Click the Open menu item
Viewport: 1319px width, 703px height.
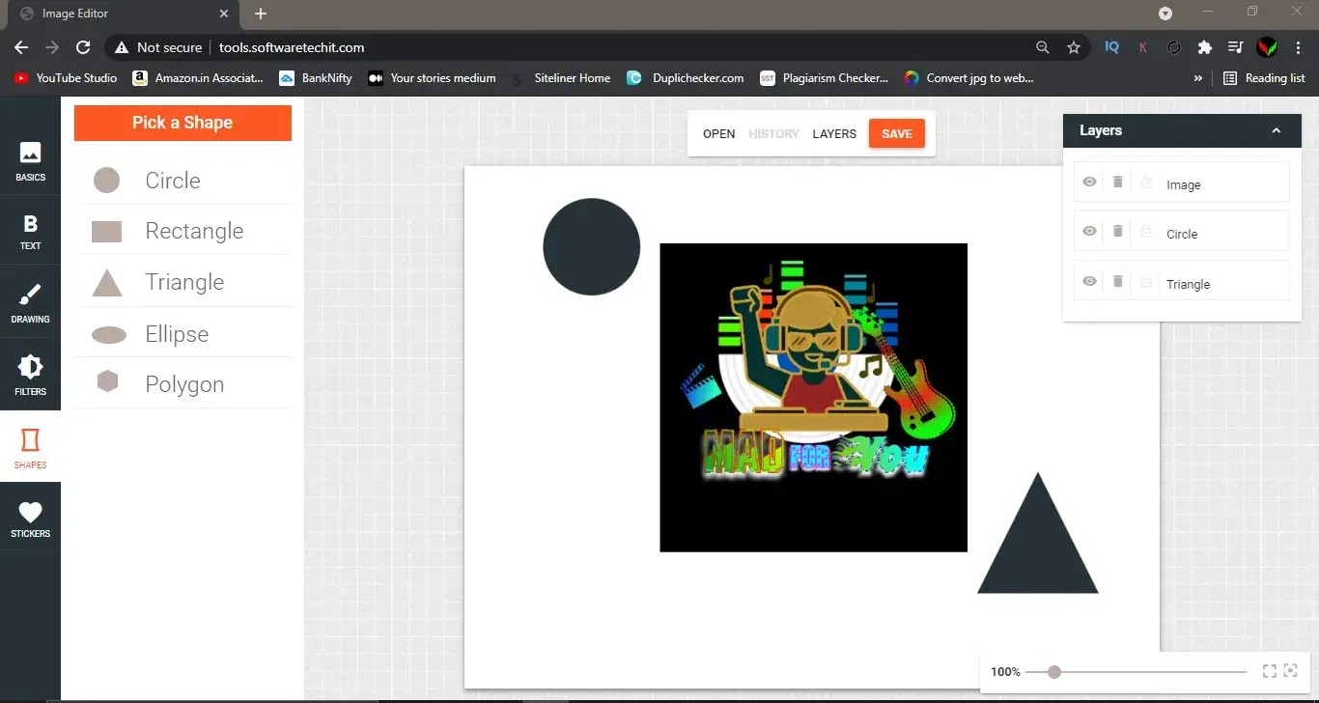(719, 134)
